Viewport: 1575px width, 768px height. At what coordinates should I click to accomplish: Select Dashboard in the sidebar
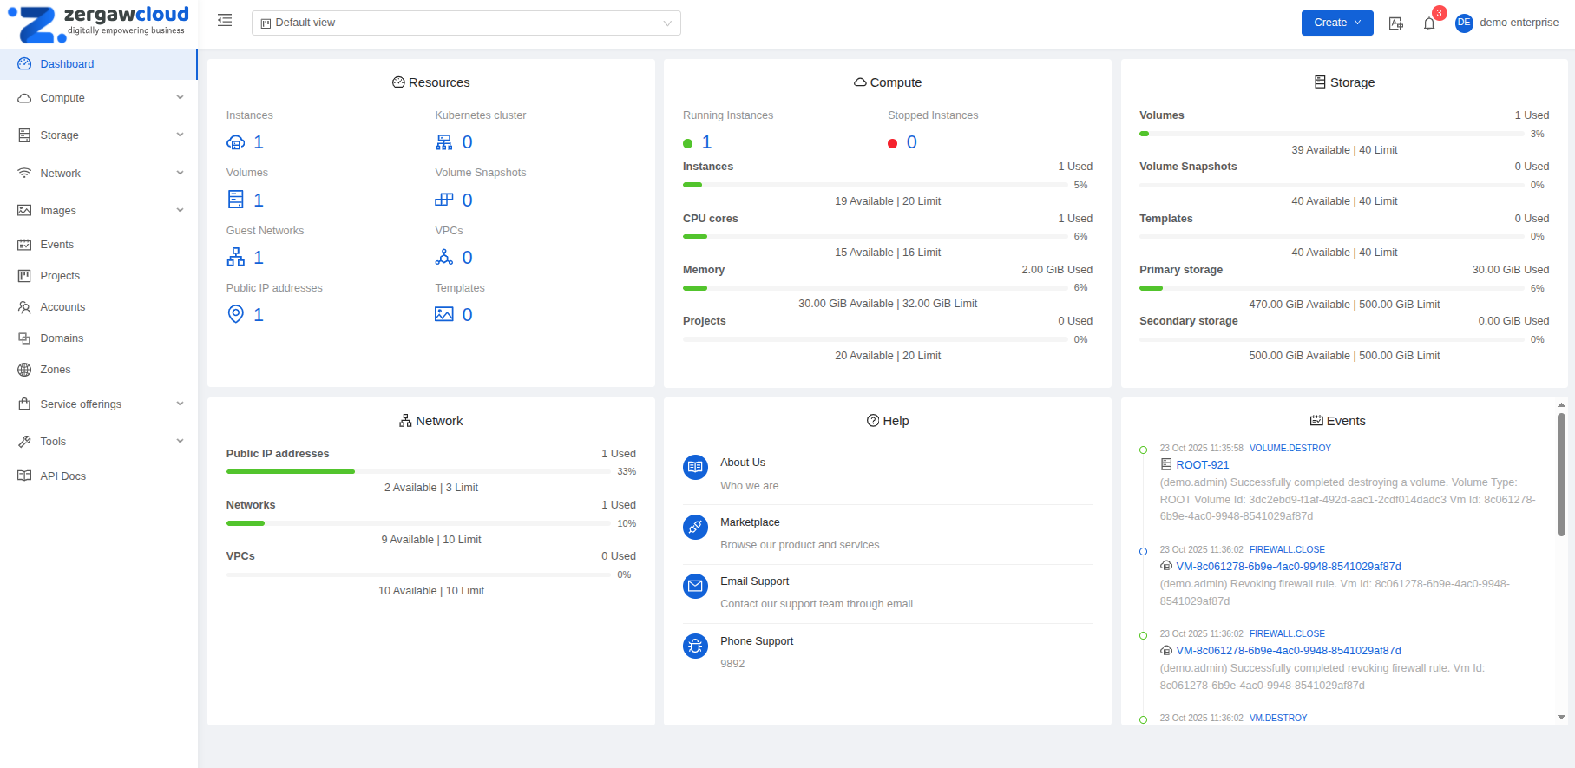99,64
